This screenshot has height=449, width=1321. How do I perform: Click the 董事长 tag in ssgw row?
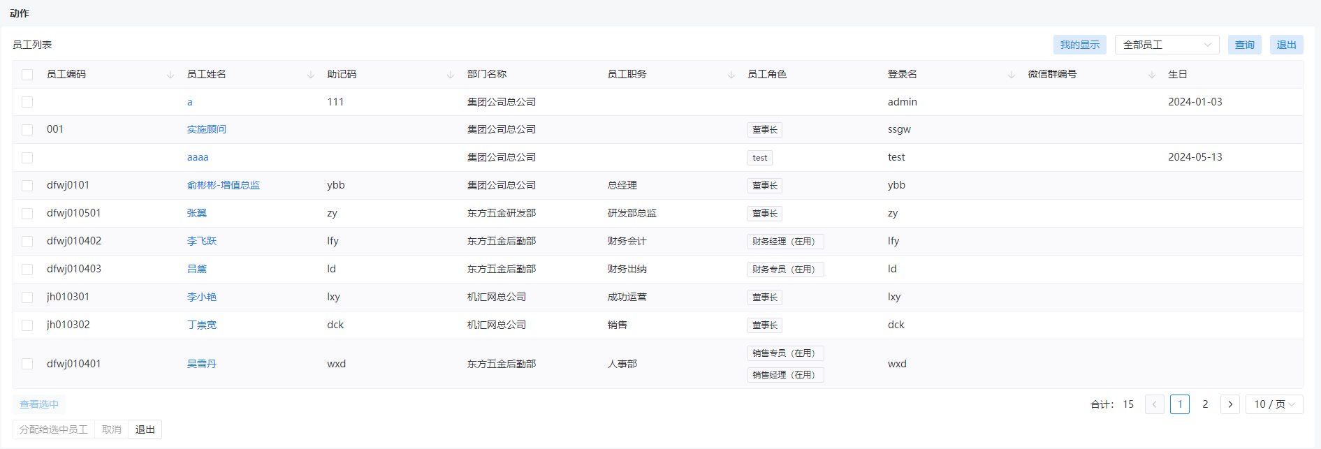[765, 130]
